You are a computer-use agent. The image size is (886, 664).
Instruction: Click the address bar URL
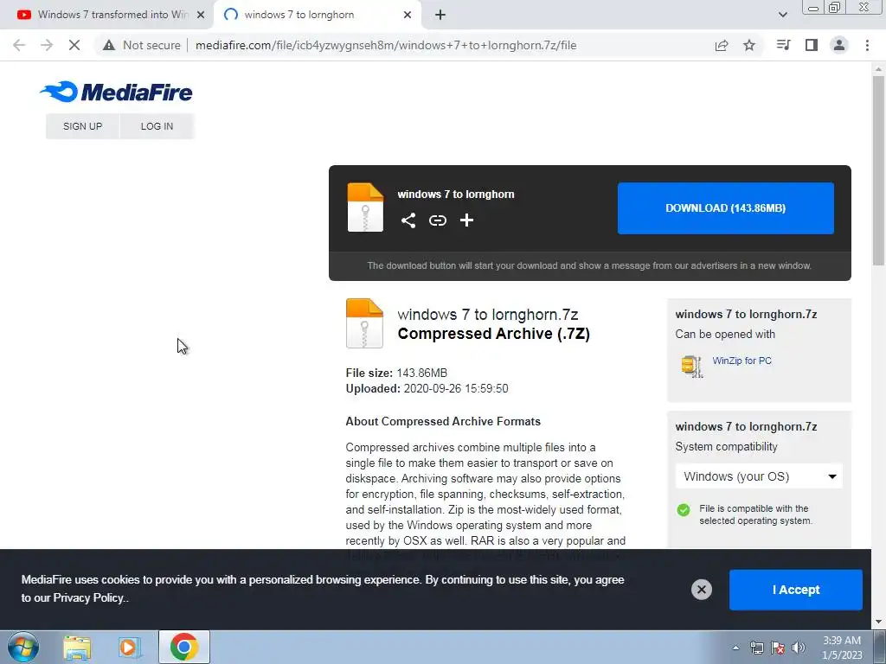tap(386, 45)
